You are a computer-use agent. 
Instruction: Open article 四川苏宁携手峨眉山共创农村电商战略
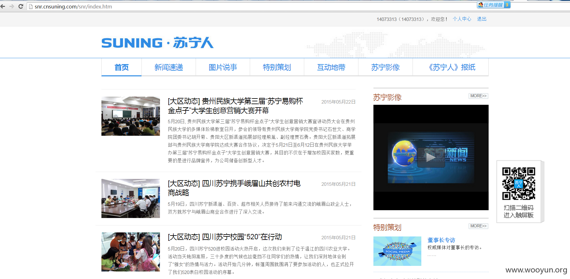(x=234, y=188)
